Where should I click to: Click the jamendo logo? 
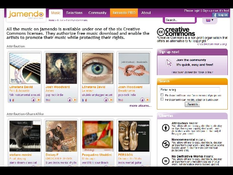click(x=26, y=15)
